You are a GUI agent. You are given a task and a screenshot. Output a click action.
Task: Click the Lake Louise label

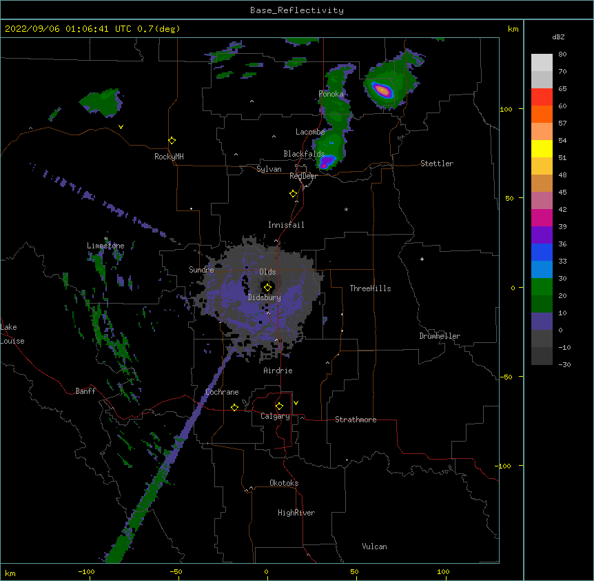pyautogui.click(x=12, y=334)
